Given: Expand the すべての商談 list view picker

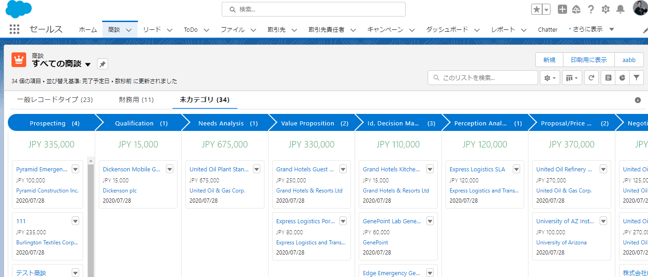Looking at the screenshot, I should [88, 64].
